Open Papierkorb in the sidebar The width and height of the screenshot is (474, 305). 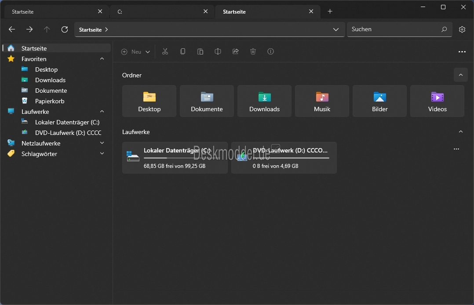point(57,101)
